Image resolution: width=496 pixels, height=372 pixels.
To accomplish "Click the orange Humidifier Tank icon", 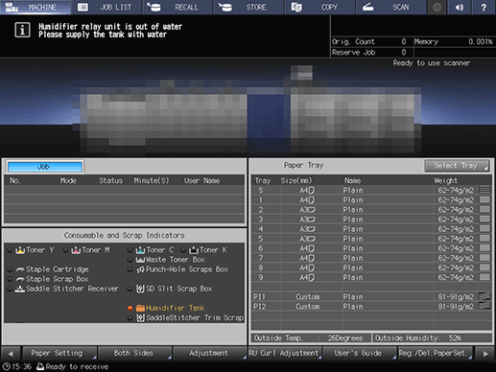I will click(x=140, y=308).
